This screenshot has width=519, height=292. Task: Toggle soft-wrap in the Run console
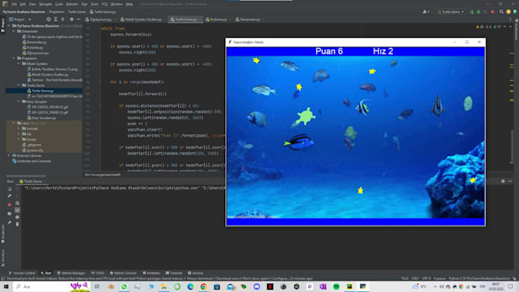18,203
